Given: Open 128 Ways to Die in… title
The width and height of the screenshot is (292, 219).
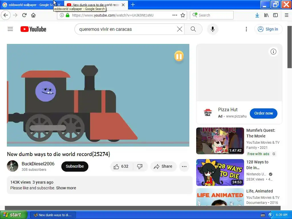Looking at the screenshot, I should (257, 165).
